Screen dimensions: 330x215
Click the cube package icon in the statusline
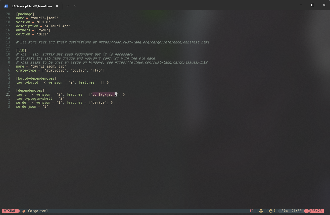pyautogui.click(x=271, y=211)
